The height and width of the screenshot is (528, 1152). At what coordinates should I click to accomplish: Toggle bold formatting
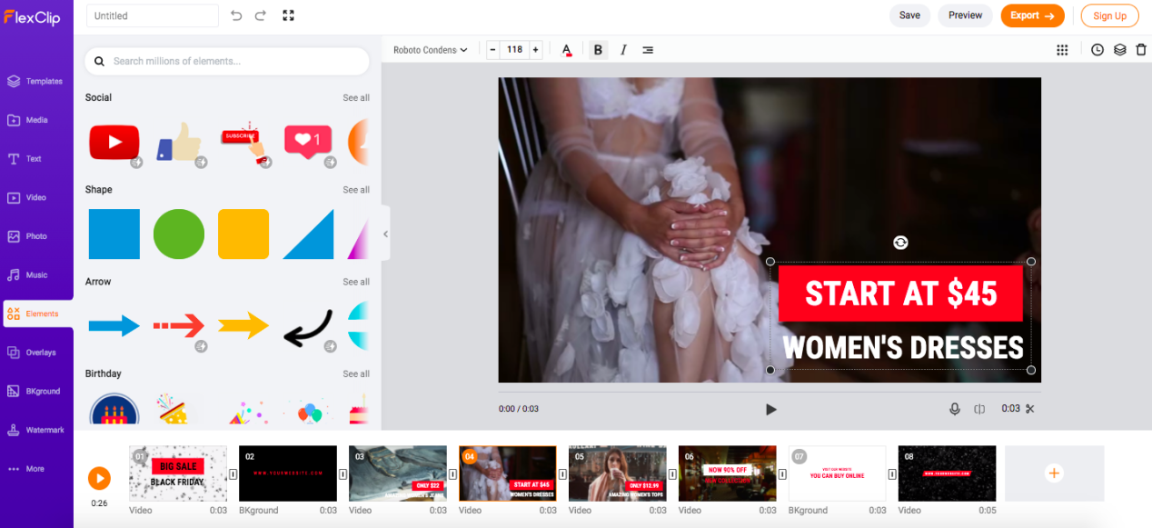coord(598,50)
